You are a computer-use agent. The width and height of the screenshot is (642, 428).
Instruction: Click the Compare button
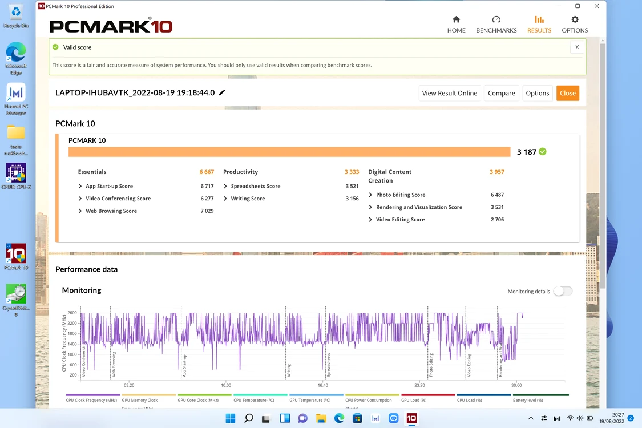tap(501, 93)
